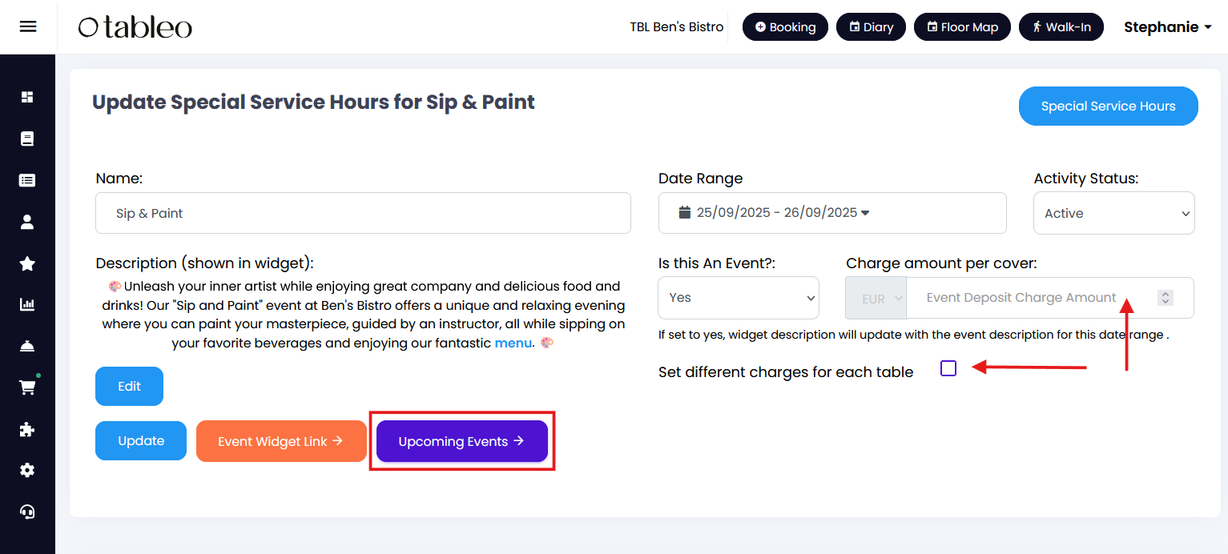
Task: Open the dashboard grid sidebar icon
Action: [x=27, y=97]
